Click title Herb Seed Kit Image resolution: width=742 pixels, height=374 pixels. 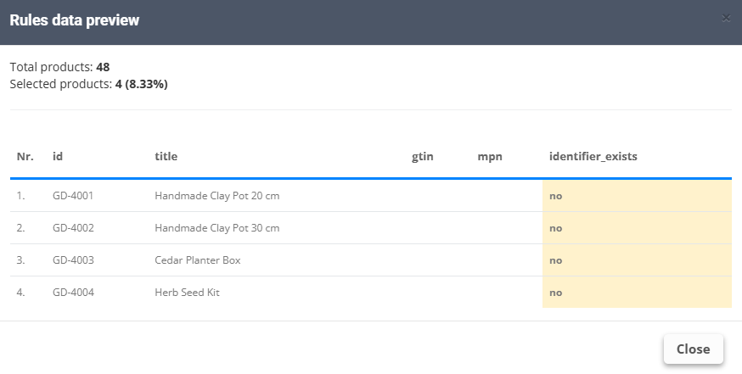(187, 293)
